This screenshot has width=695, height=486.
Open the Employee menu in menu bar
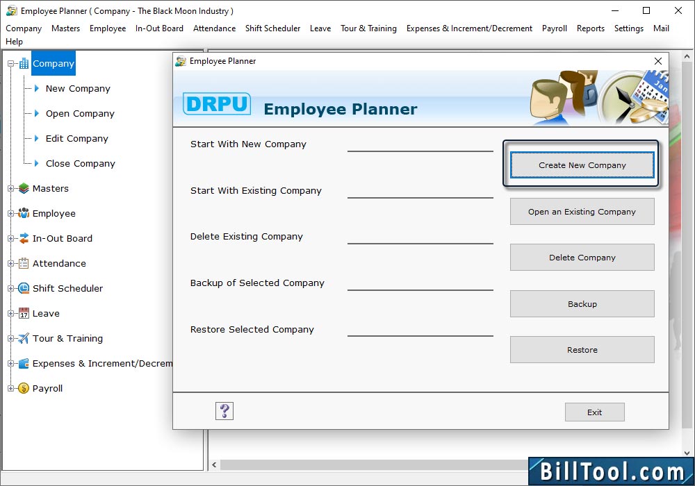pos(108,28)
